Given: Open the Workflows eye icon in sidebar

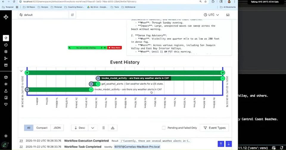Looking at the screenshot, I should click(x=6, y=38).
